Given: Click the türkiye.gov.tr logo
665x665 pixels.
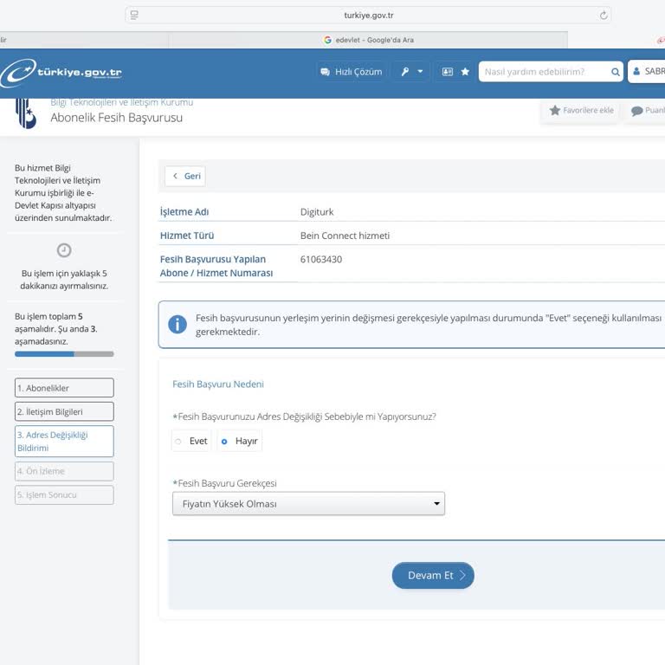Looking at the screenshot, I should pyautogui.click(x=61, y=72).
